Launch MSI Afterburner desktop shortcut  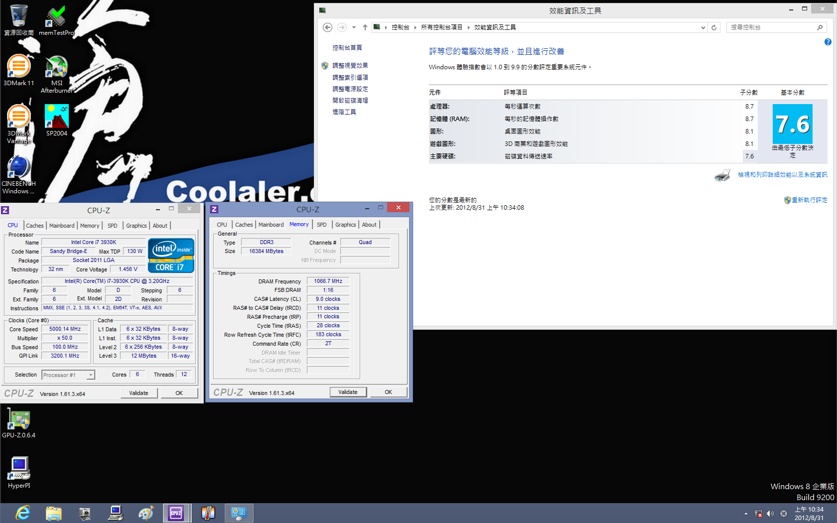(x=56, y=74)
